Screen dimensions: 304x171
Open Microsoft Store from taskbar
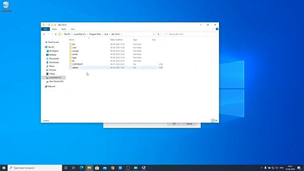click(x=97, y=168)
